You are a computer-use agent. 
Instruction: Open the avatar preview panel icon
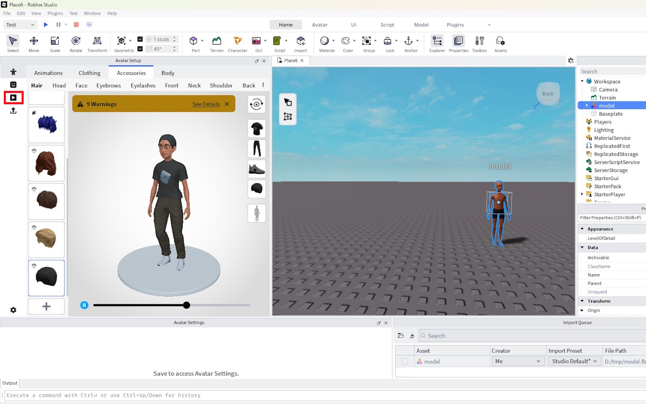13,97
